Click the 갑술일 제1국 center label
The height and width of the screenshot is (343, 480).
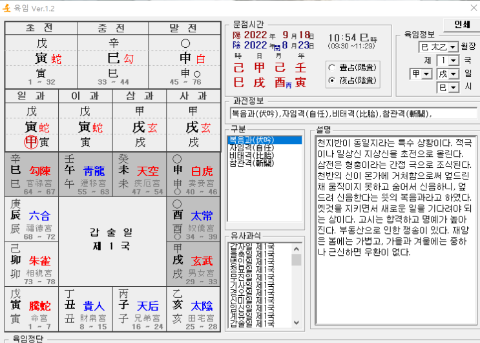click(x=111, y=239)
